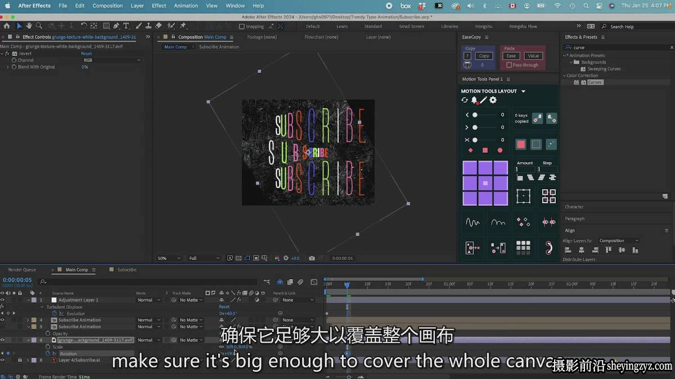675x379 pixels.
Task: Open Motion Tools Layout dropdown arrow
Action: click(523, 91)
